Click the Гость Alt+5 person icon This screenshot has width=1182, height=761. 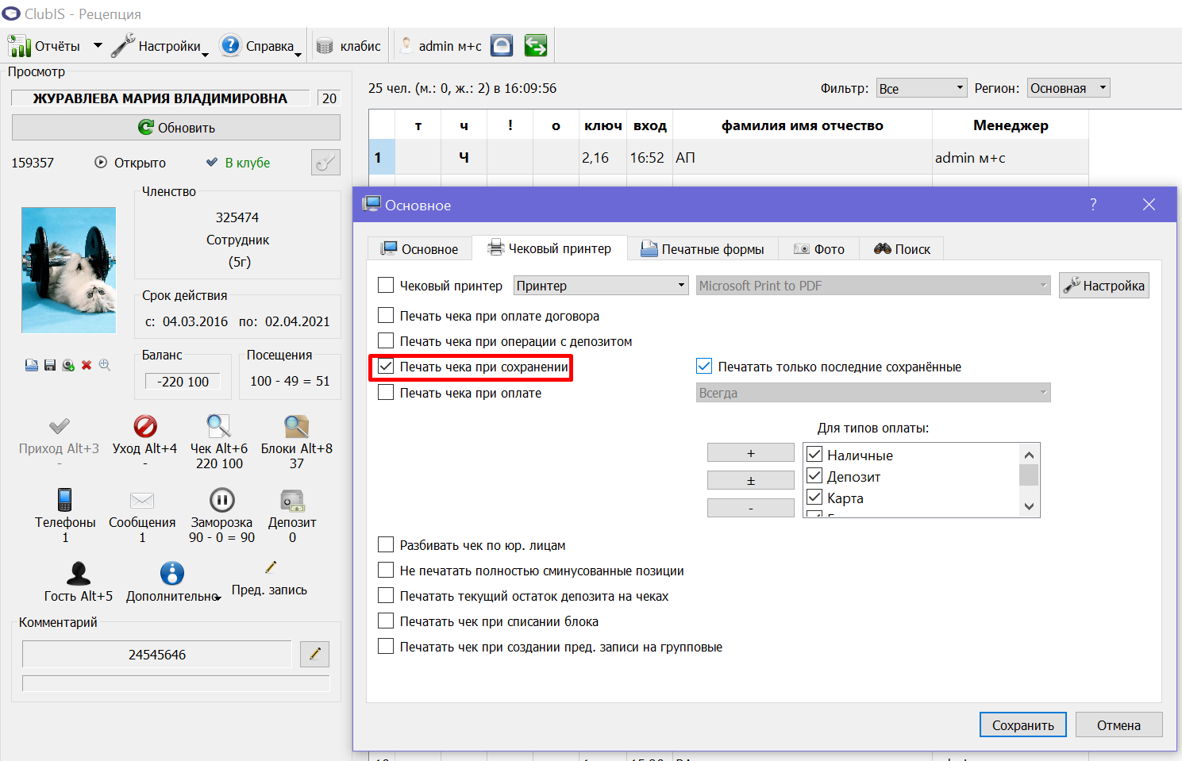pos(79,573)
